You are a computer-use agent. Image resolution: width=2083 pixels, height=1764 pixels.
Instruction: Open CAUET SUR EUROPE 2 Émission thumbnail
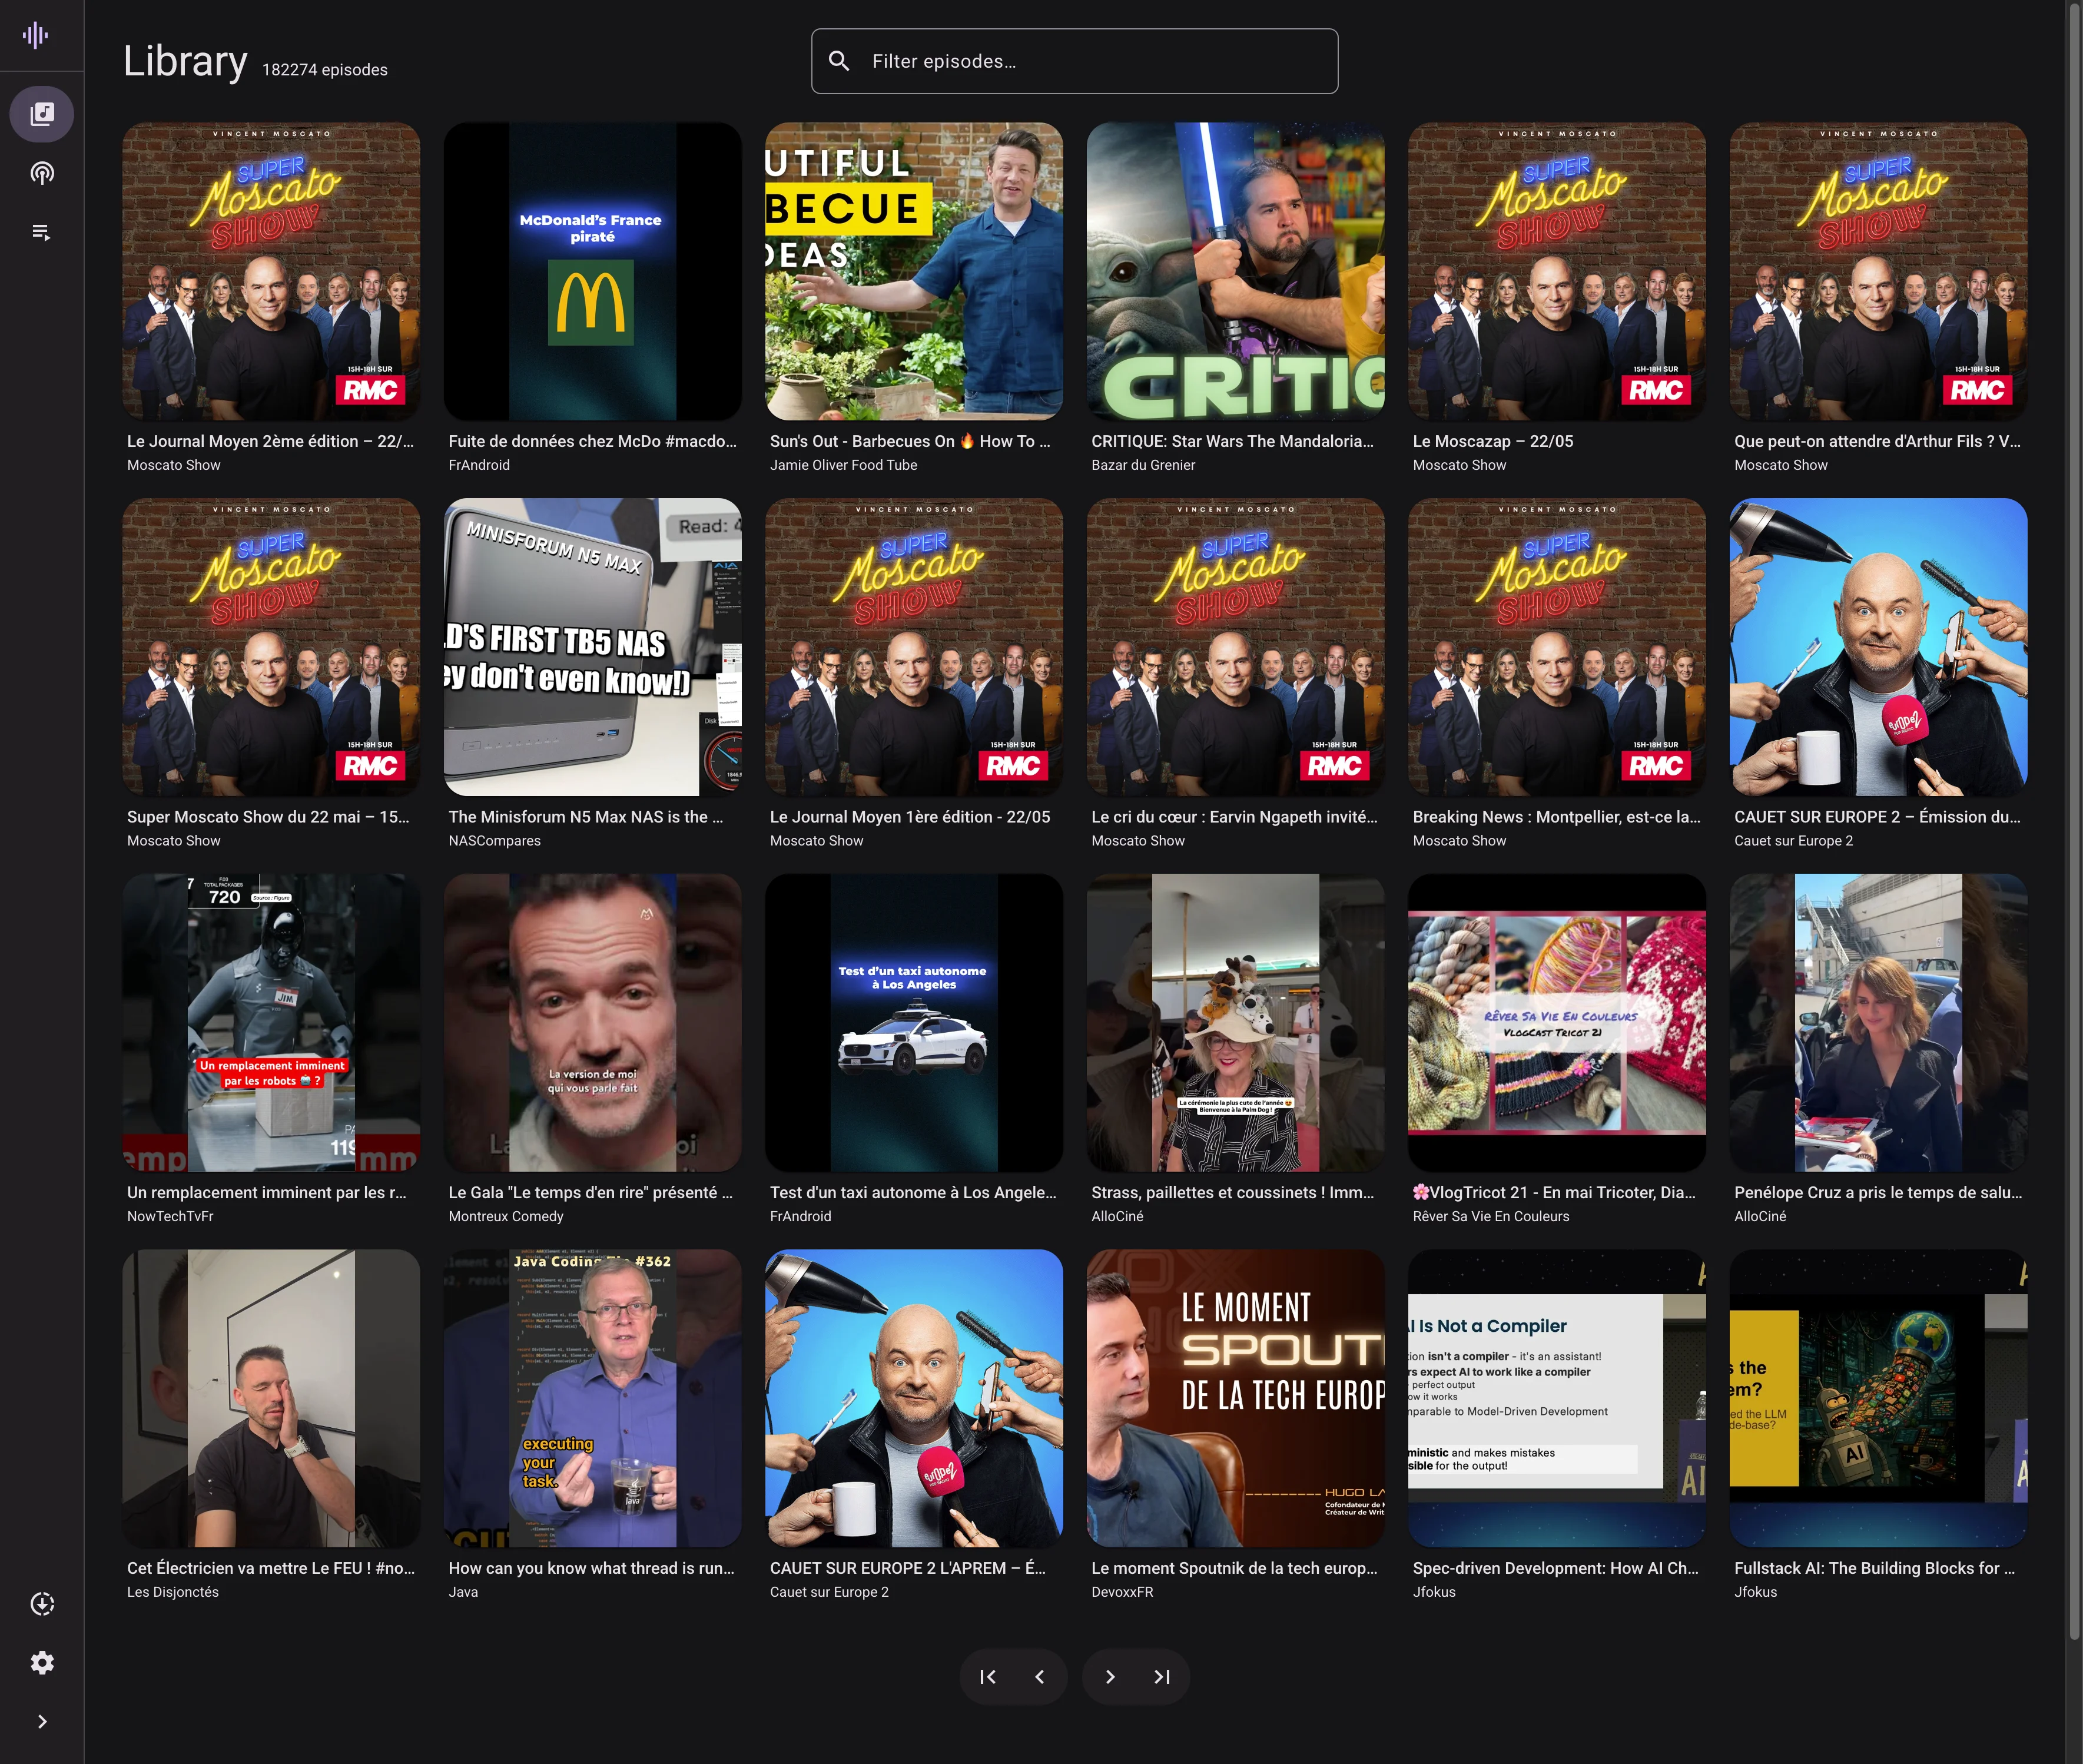point(1879,647)
